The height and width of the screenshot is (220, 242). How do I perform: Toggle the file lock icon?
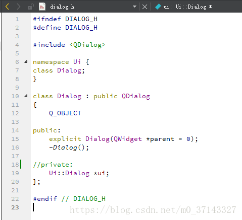31,7
